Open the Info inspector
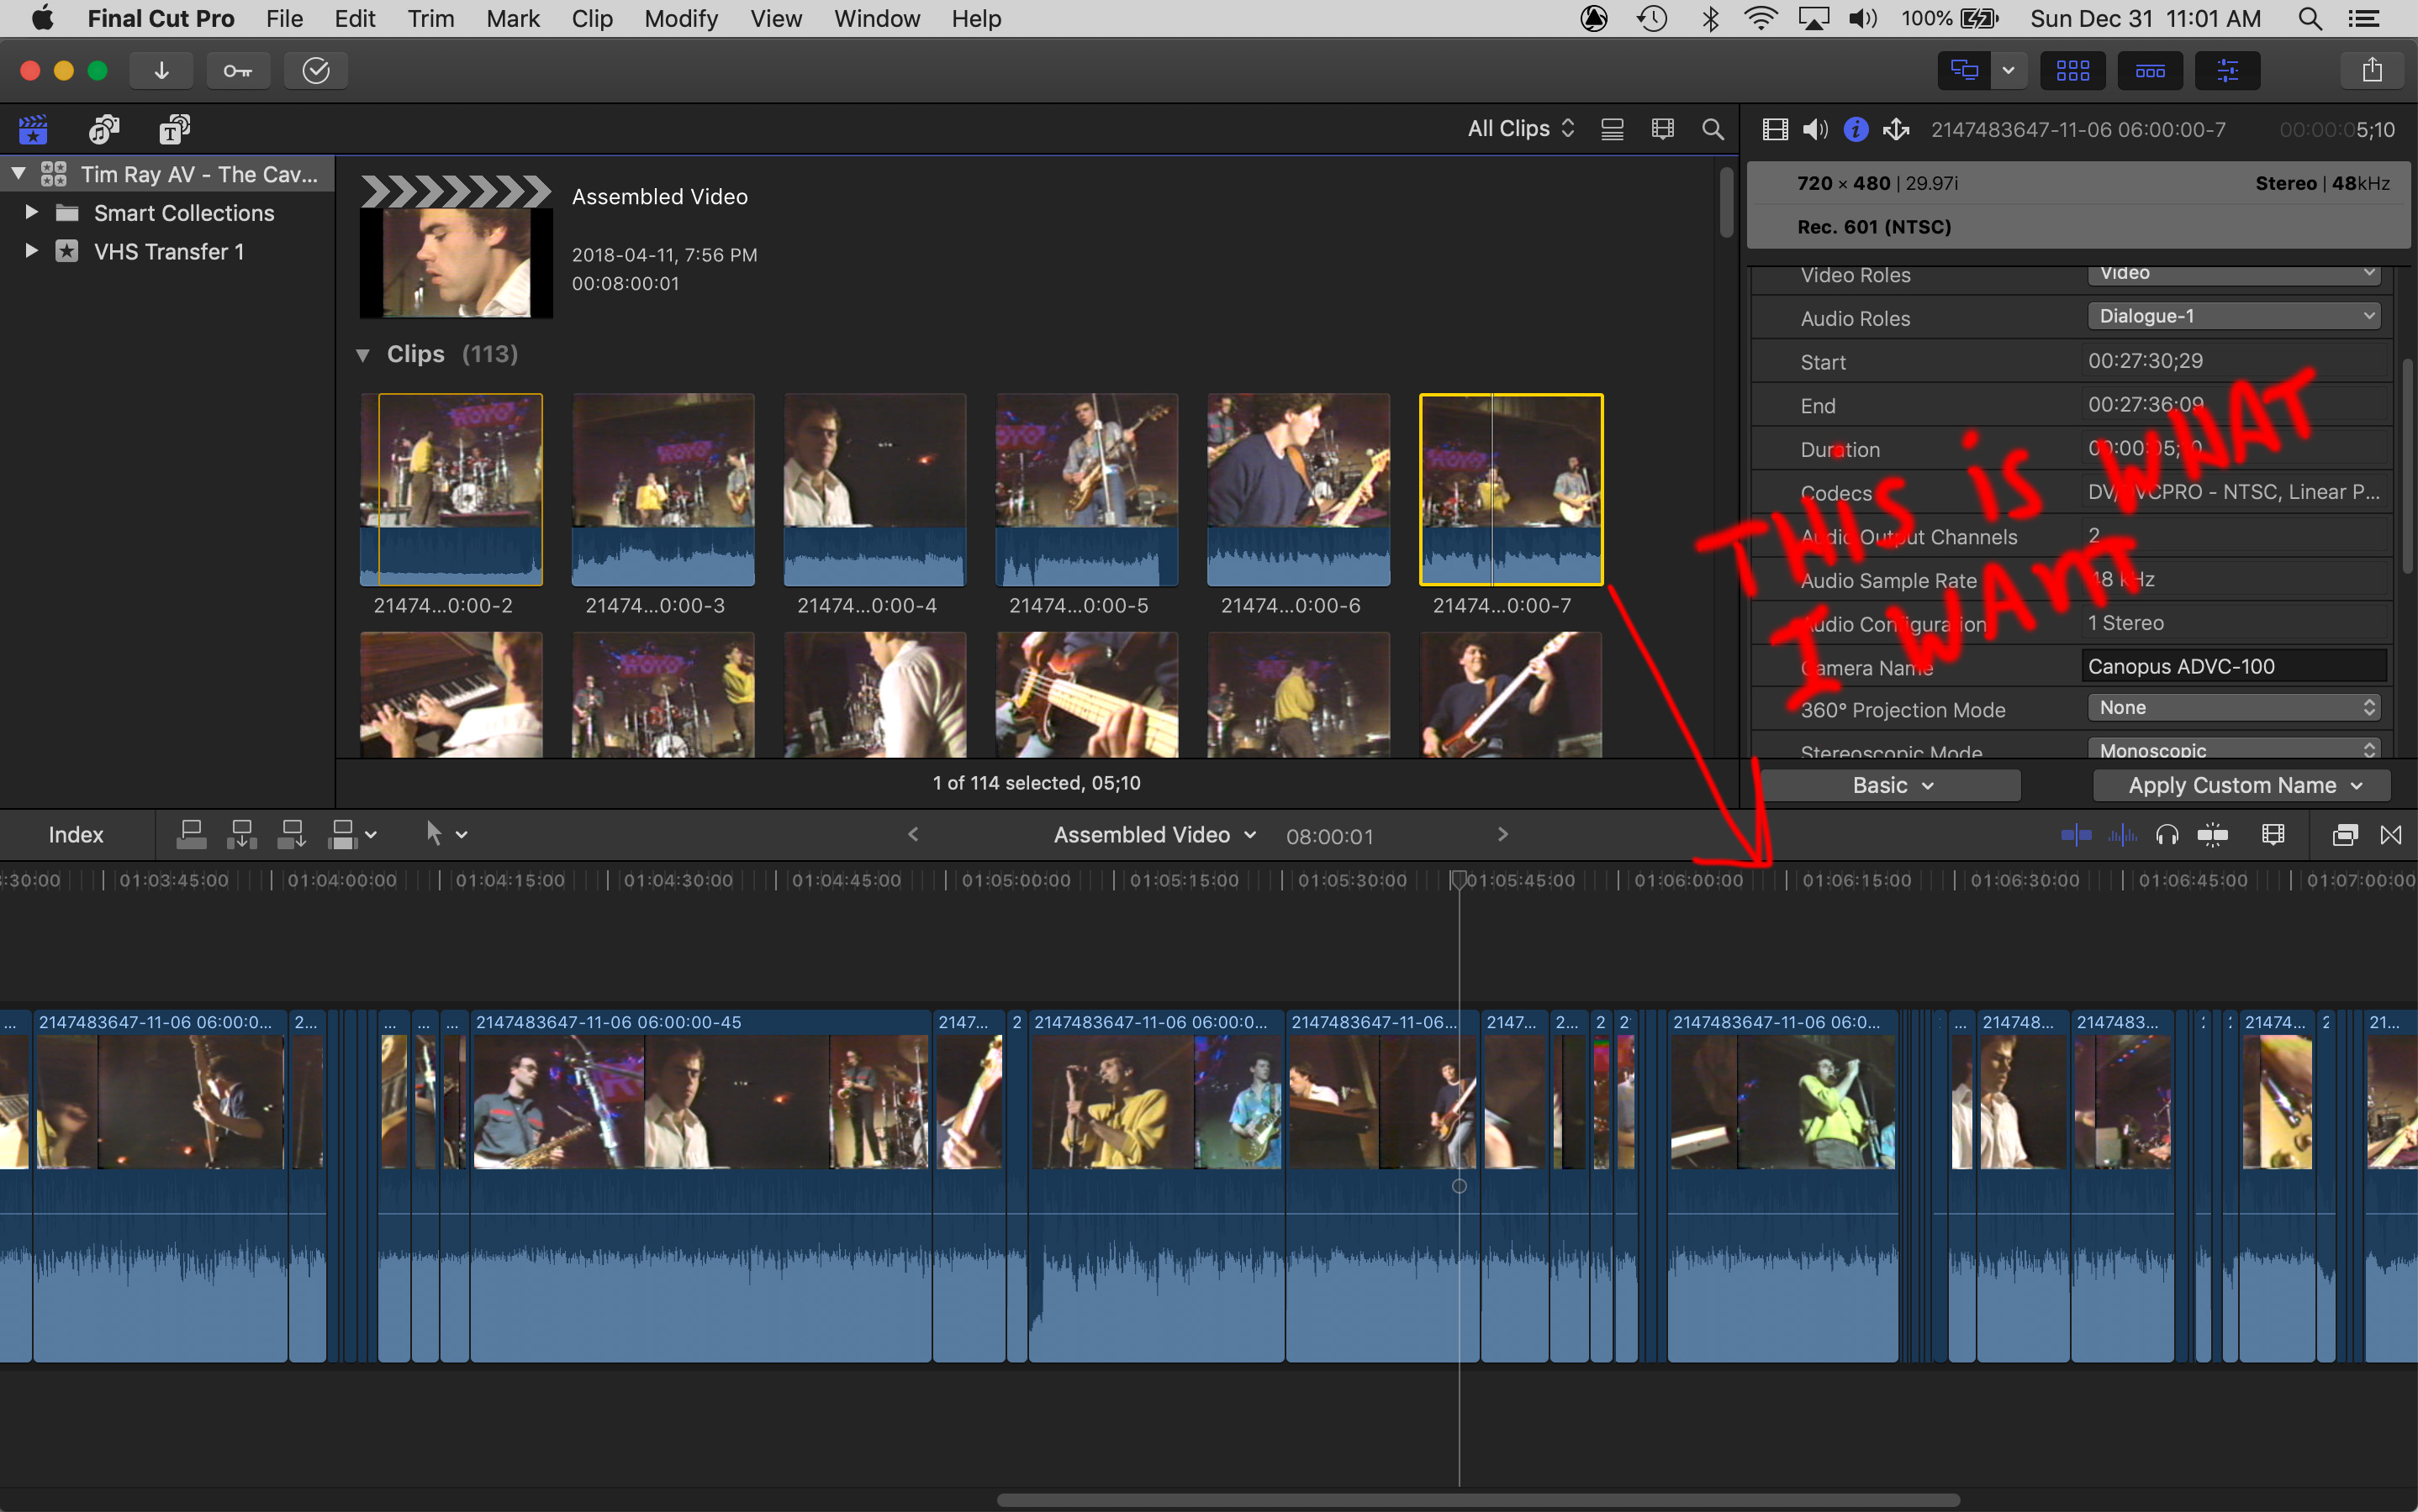The image size is (2418, 1512). [1856, 129]
